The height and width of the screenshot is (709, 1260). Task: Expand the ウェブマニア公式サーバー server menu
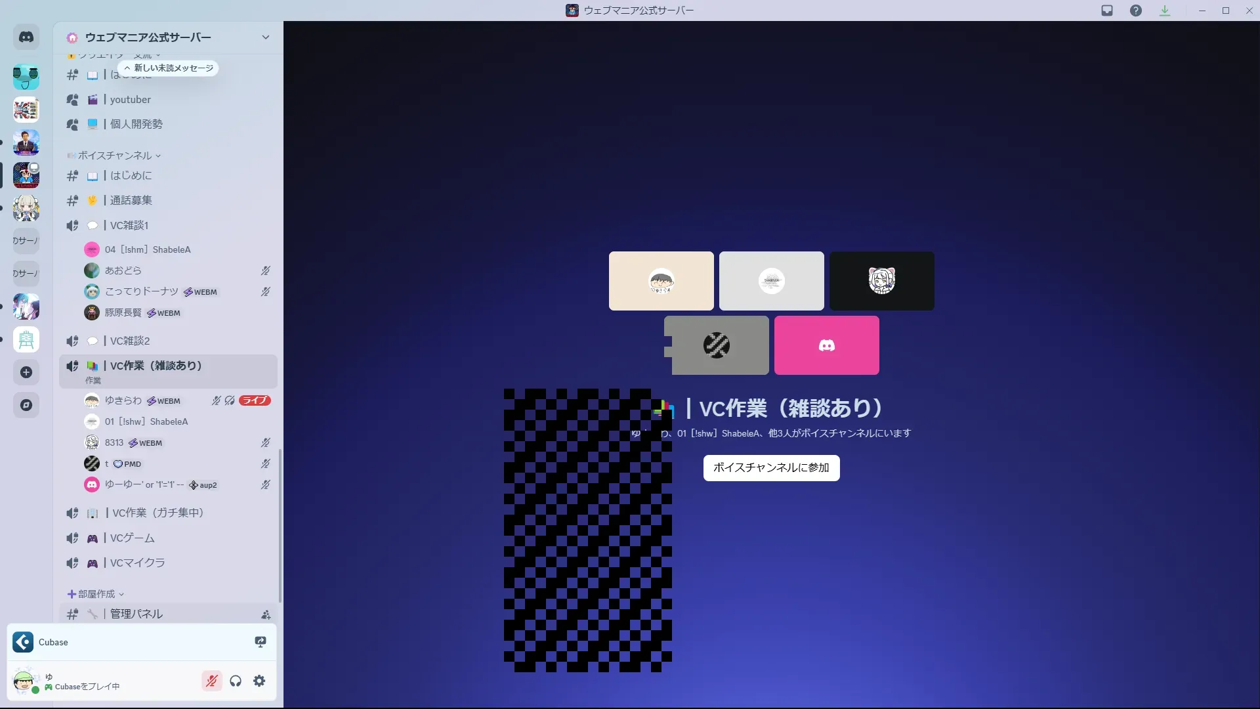[x=265, y=37]
